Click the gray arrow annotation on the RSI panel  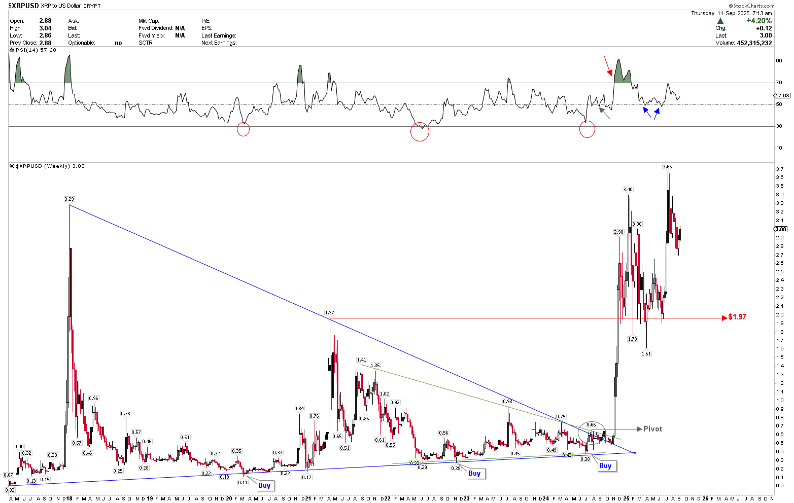(603, 111)
